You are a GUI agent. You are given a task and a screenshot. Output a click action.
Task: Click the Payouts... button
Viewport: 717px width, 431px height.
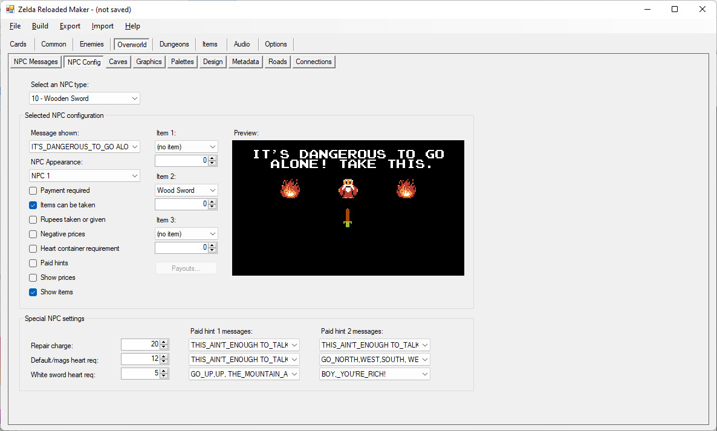point(186,268)
